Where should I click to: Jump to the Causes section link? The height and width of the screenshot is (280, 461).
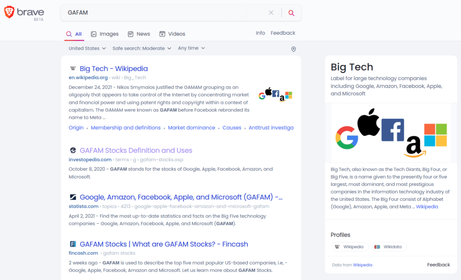(x=232, y=128)
